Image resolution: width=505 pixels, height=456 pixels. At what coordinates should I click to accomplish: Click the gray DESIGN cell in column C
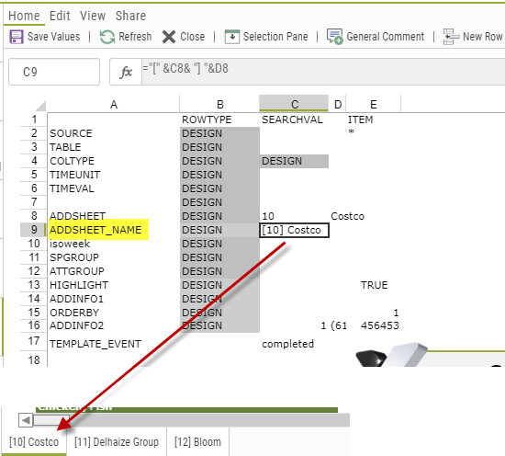[294, 161]
